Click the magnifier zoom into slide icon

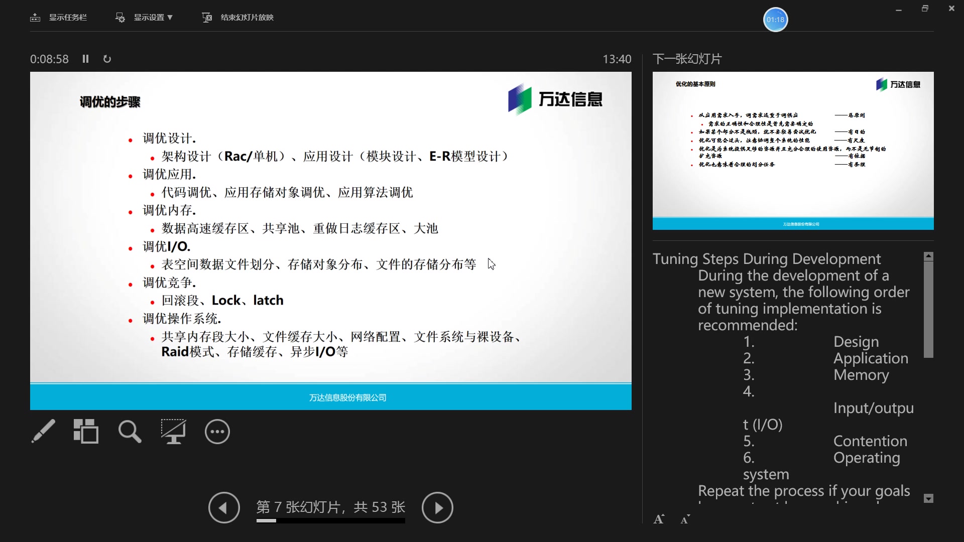click(130, 432)
